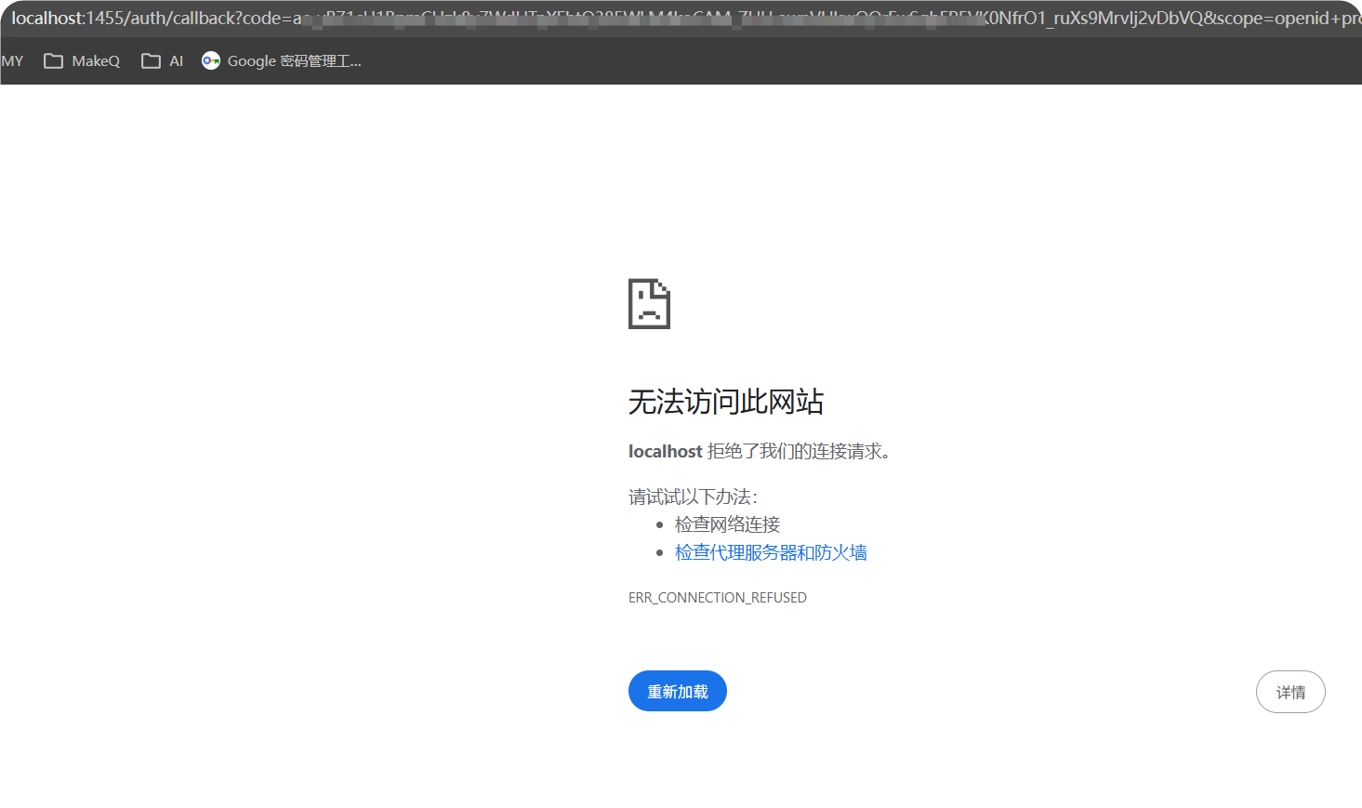Click the 检查网络连接 suggestion text
The image size is (1362, 808).
727,524
